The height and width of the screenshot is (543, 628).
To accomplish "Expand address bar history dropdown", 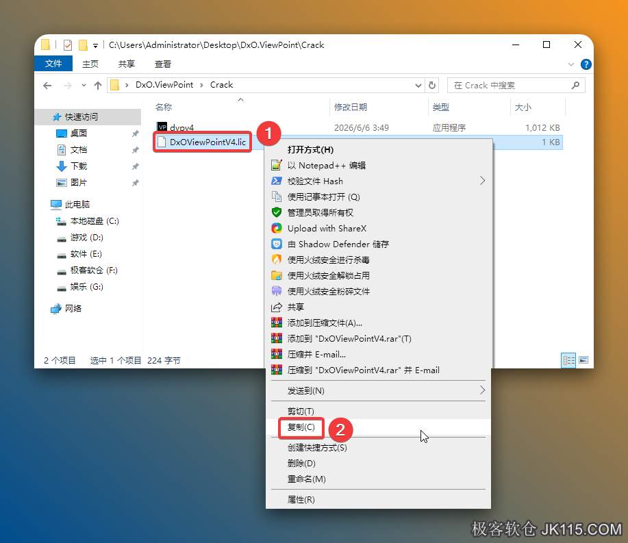I will 418,86.
